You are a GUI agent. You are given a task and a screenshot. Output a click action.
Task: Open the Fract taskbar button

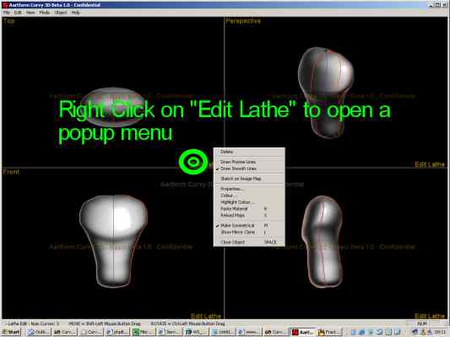pos(330,332)
